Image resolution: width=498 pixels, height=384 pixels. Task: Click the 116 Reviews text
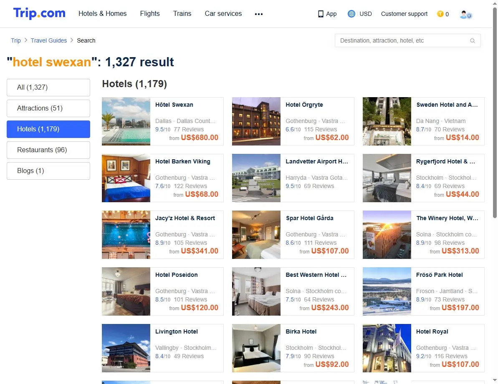(x=451, y=356)
